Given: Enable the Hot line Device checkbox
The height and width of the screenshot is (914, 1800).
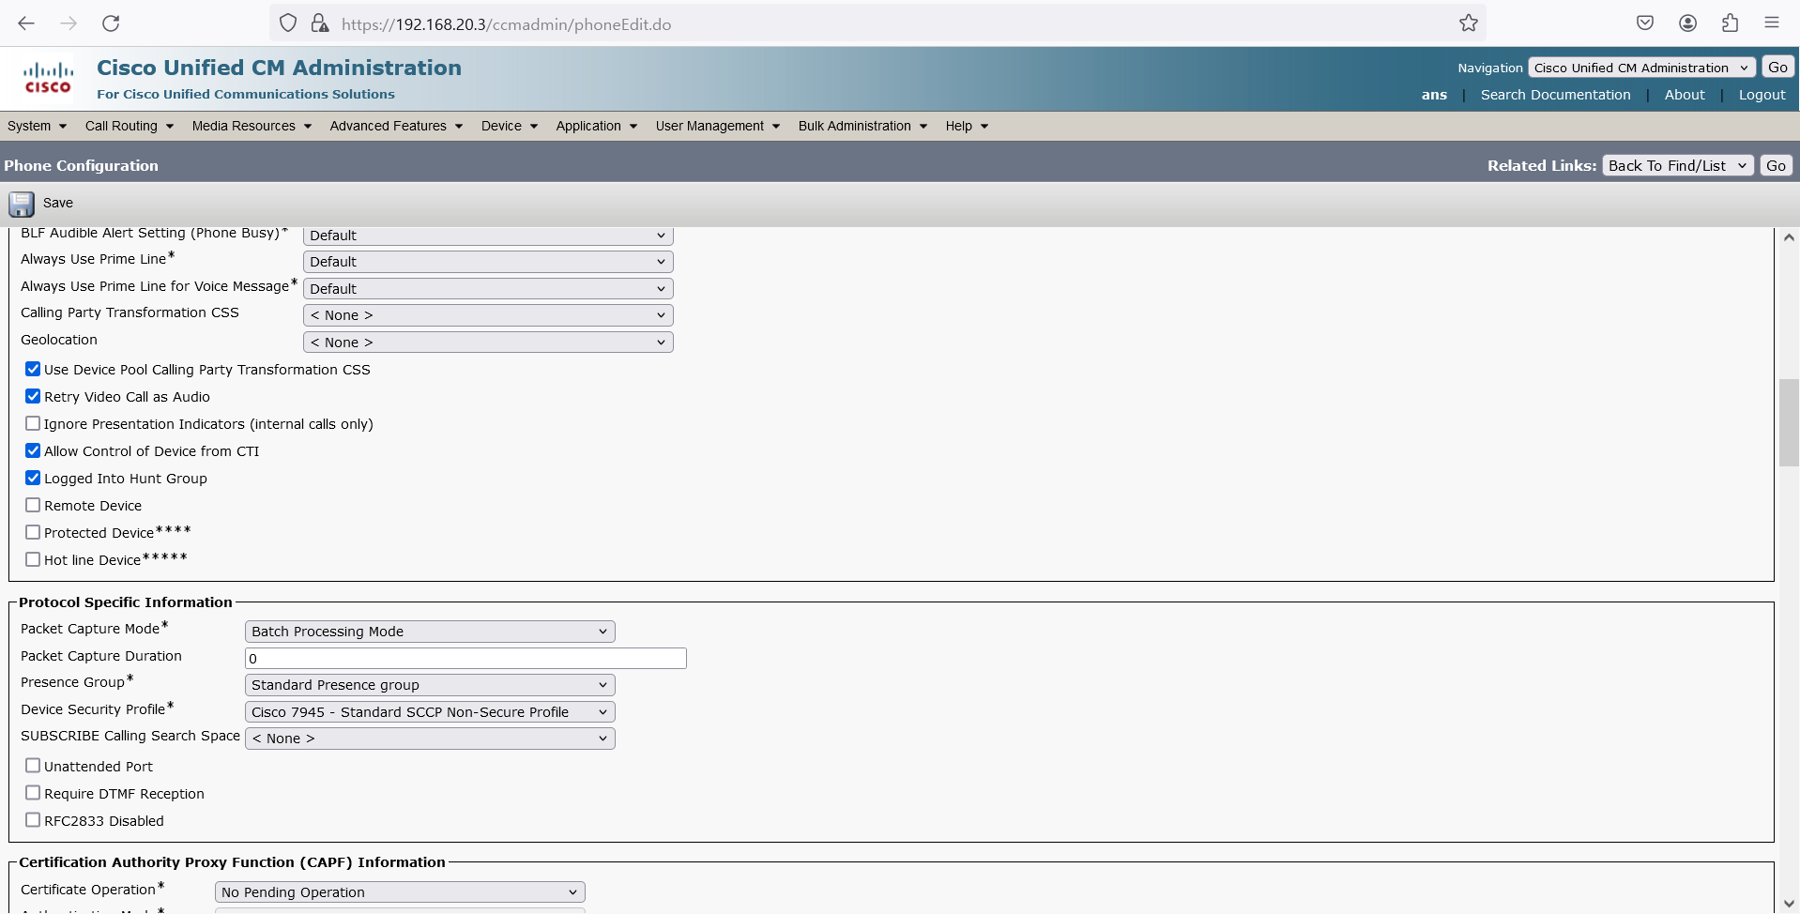Looking at the screenshot, I should coord(33,559).
